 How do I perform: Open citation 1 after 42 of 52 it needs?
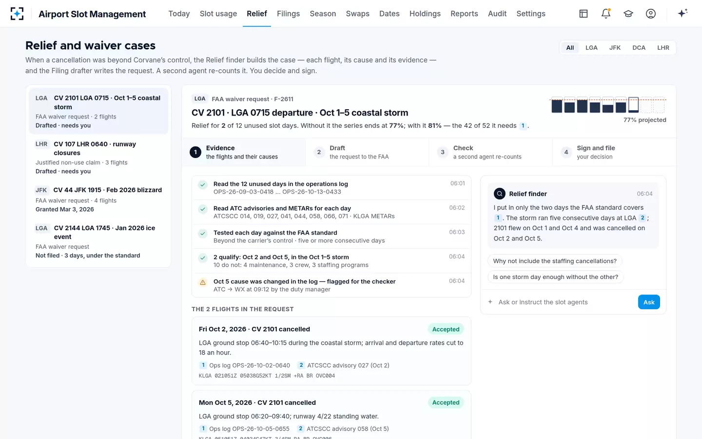click(x=523, y=125)
